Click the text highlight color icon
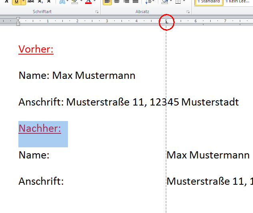Screen dimensions: 253x213 coord(74,2)
